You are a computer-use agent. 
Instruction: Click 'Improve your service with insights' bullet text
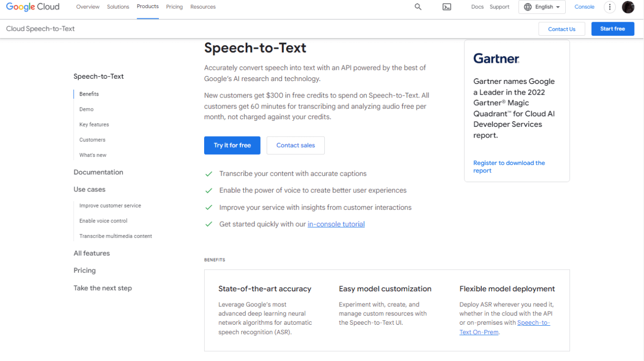click(x=315, y=207)
